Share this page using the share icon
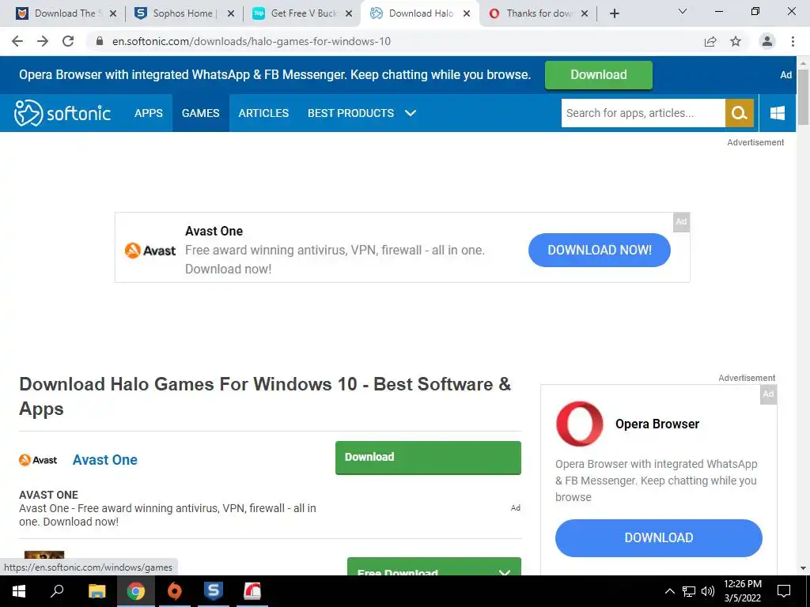Viewport: 810px width, 607px height. point(710,41)
